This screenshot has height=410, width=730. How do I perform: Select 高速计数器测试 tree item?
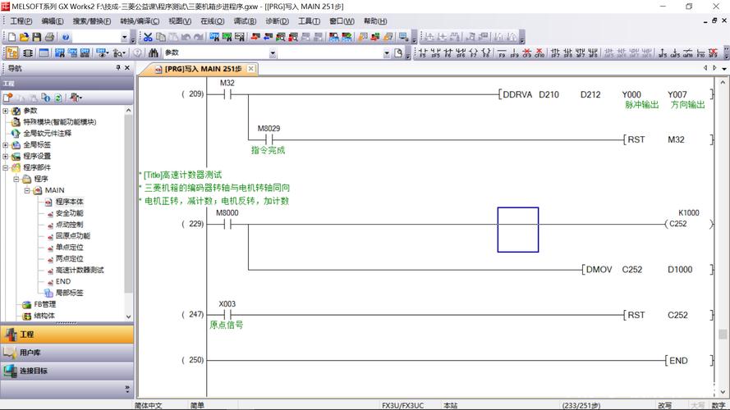(80, 270)
